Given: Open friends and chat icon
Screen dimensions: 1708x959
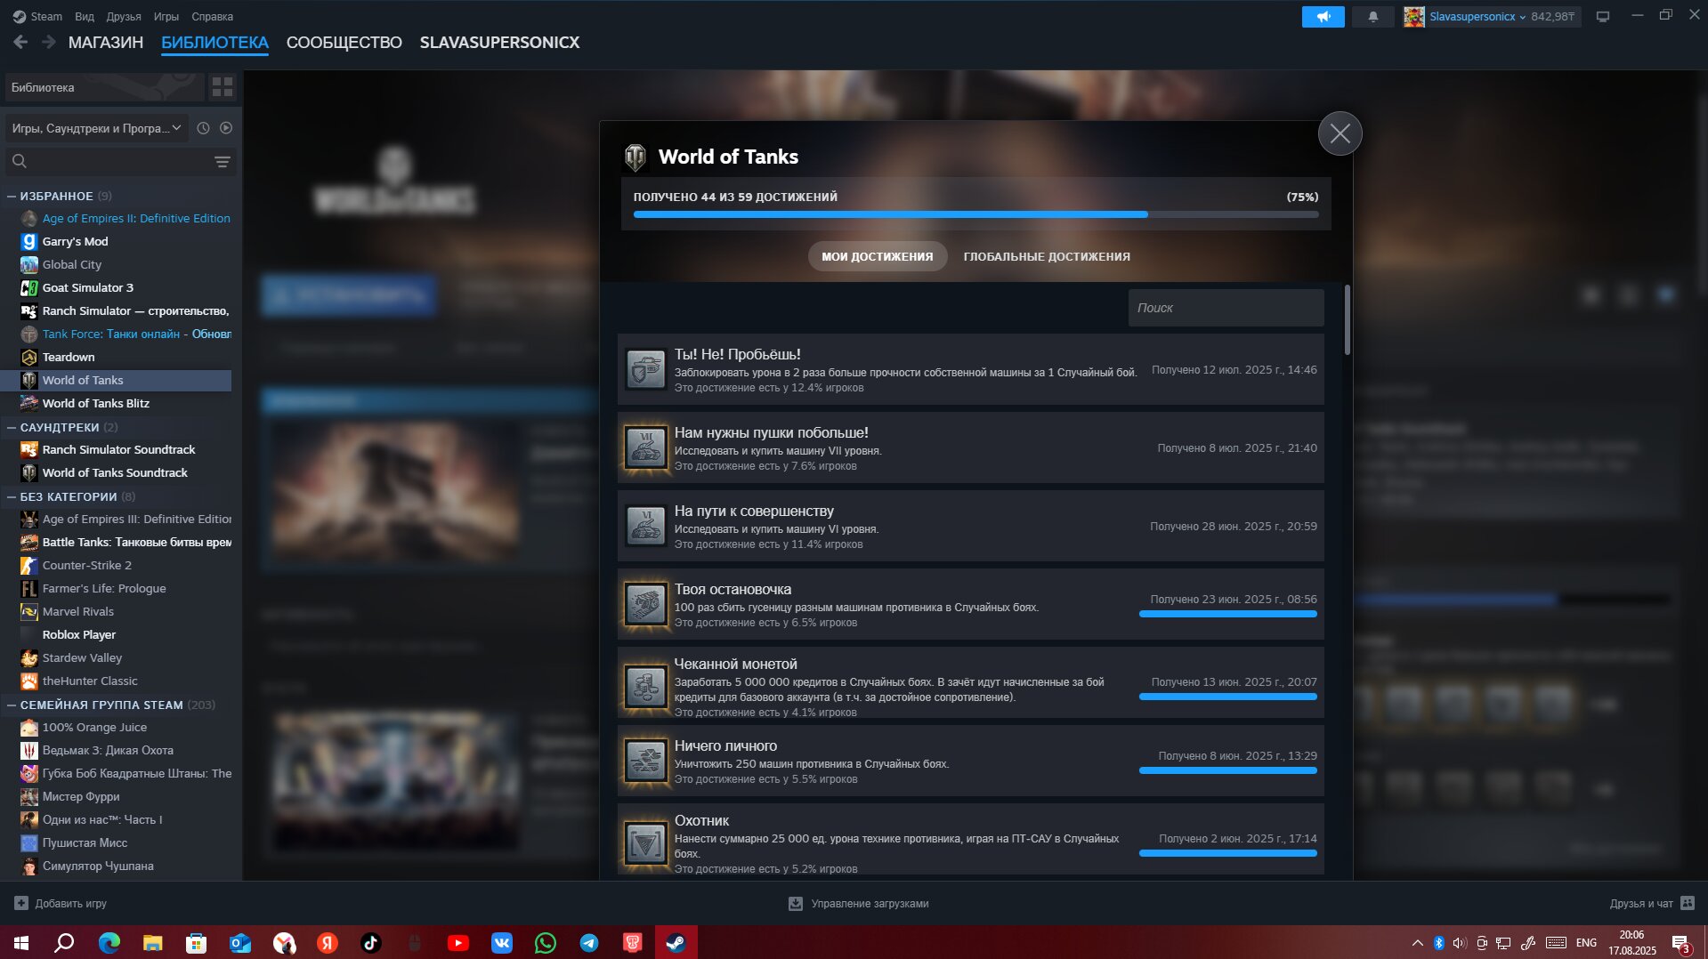Looking at the screenshot, I should coord(1688,903).
